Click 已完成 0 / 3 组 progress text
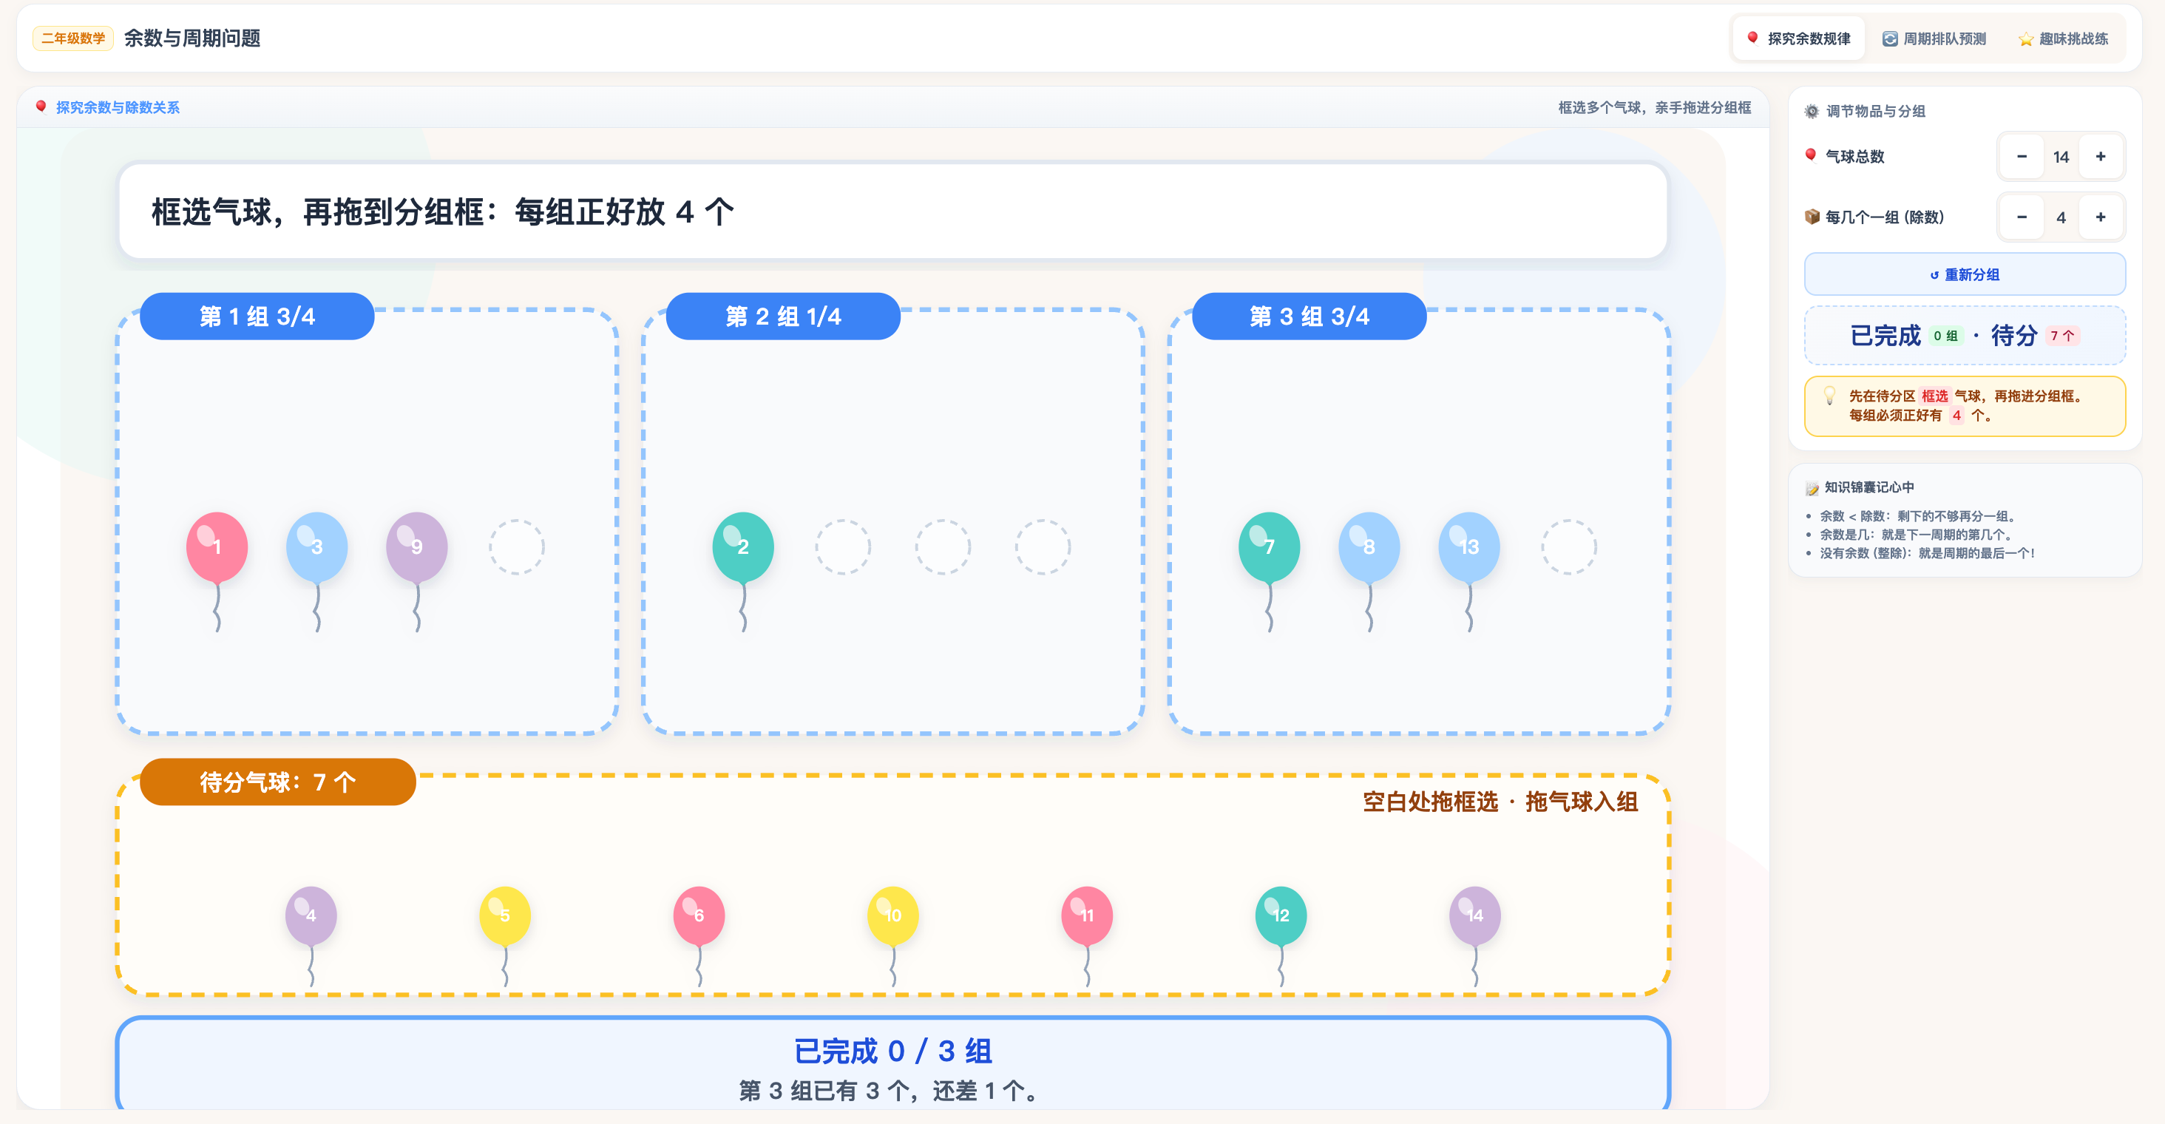Viewport: 2165px width, 1124px height. point(893,1051)
